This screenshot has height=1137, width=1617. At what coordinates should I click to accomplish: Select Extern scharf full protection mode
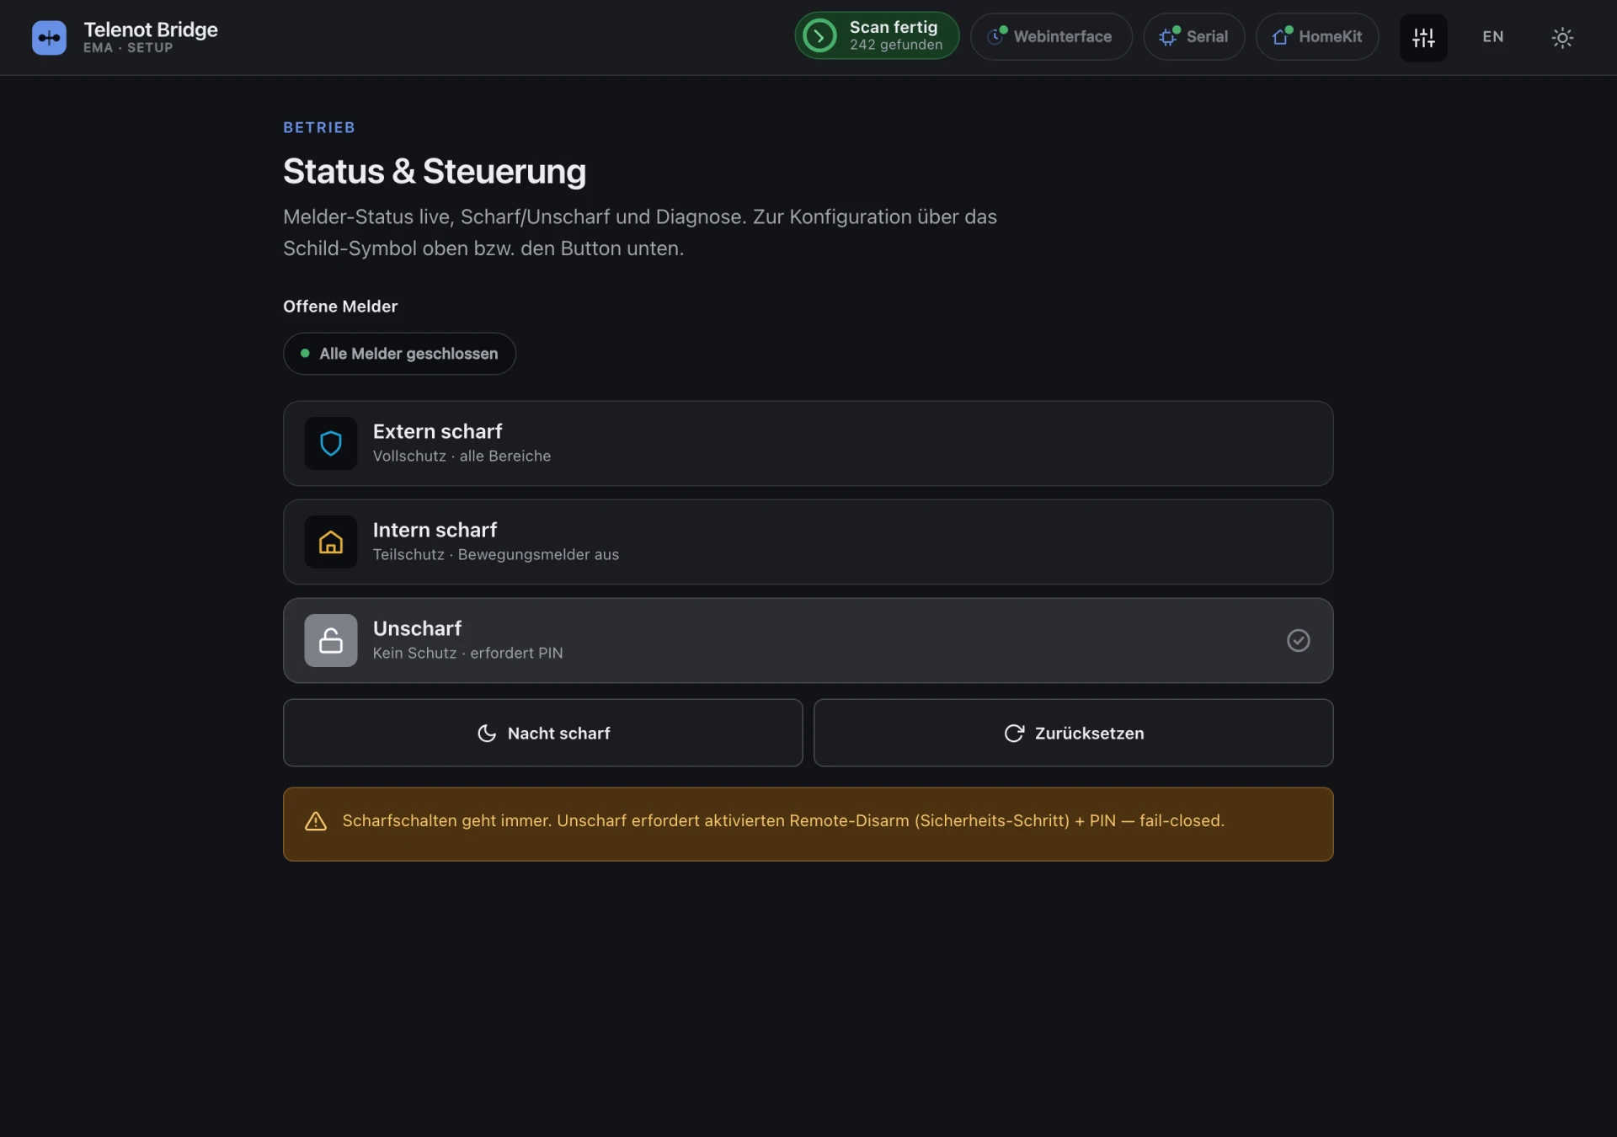click(x=808, y=443)
